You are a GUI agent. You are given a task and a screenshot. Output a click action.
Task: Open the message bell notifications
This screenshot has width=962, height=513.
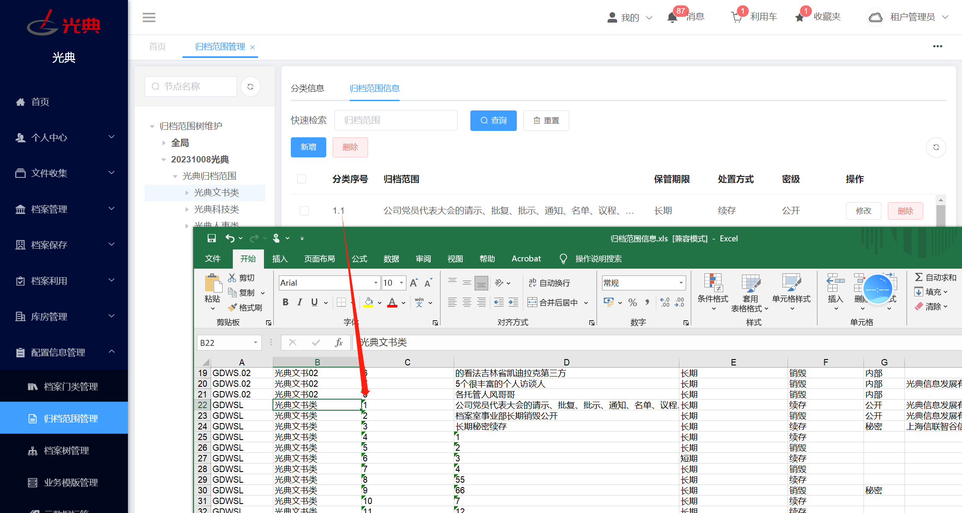click(672, 17)
